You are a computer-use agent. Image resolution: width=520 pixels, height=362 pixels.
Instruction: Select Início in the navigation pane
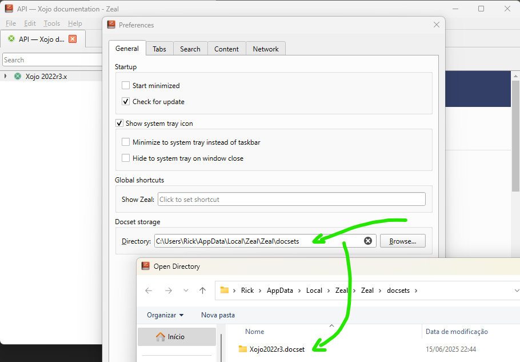pyautogui.click(x=177, y=337)
